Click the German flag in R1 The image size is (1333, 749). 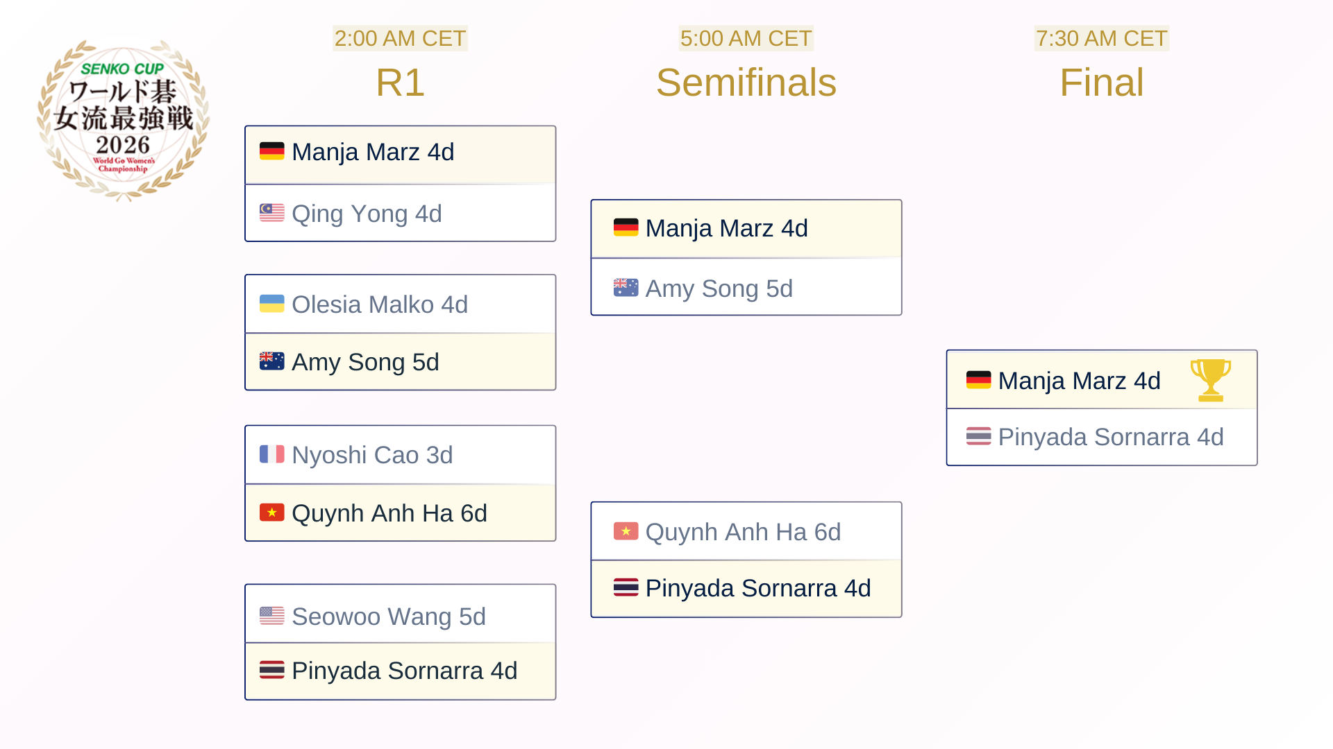point(271,151)
